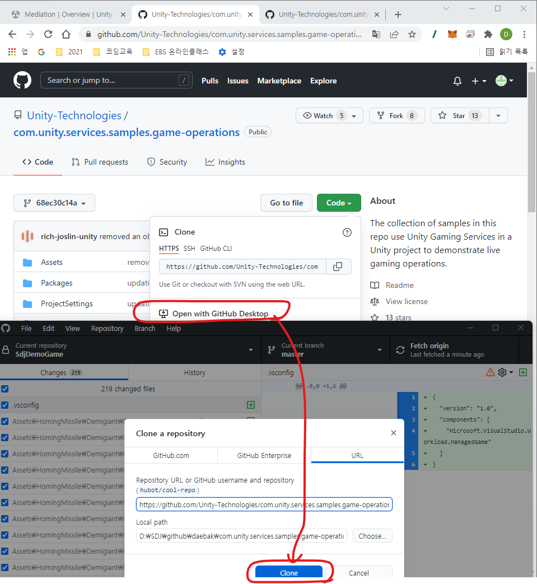Switch to the History tab
This screenshot has width=537, height=584.
coord(195,372)
